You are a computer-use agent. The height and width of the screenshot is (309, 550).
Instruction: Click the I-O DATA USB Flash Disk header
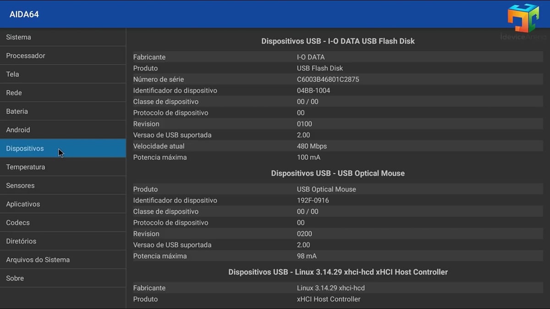pos(338,41)
